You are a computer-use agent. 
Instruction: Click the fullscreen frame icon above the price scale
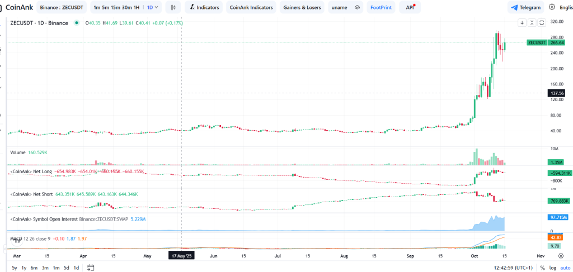pyautogui.click(x=542, y=22)
